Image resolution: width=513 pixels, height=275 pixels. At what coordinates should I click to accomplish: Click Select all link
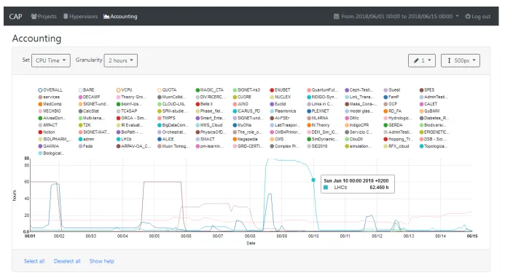[x=34, y=261]
